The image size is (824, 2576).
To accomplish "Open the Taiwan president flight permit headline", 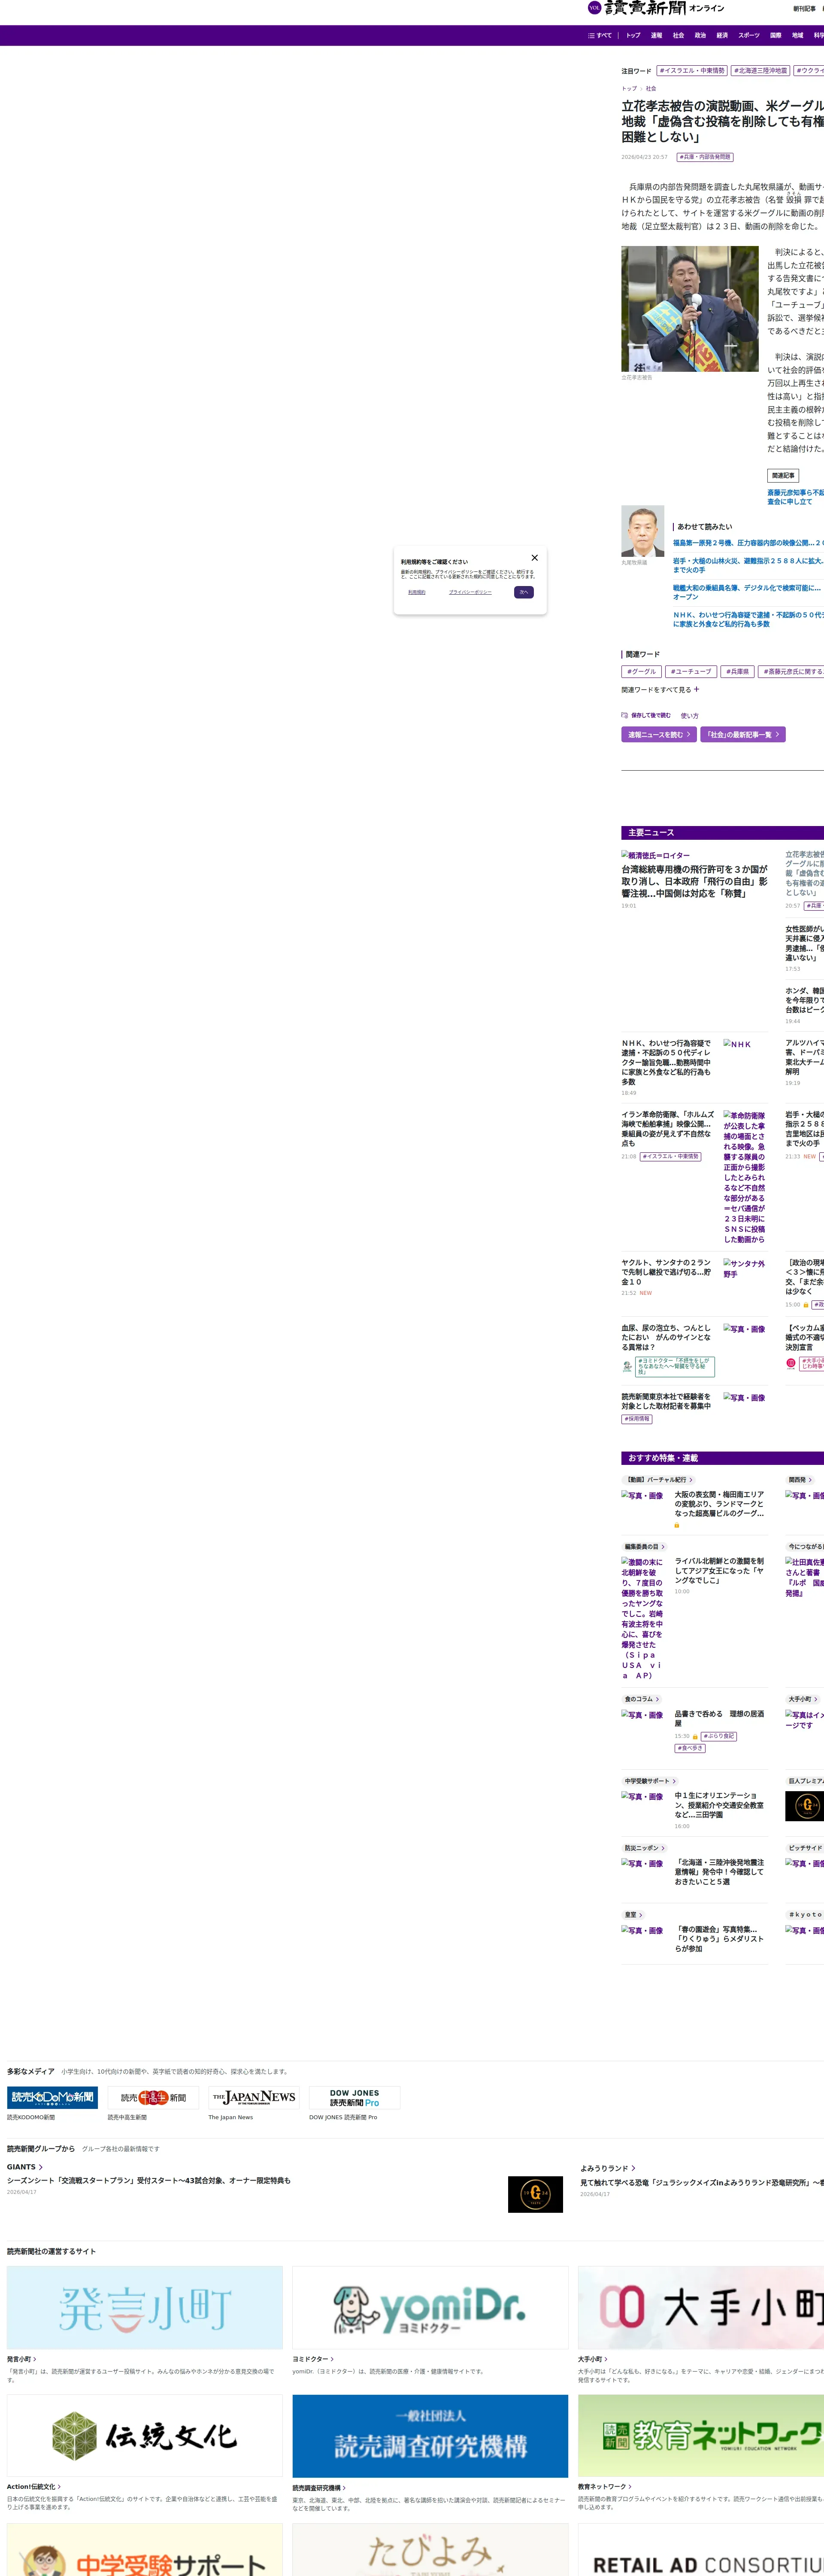I will (695, 881).
